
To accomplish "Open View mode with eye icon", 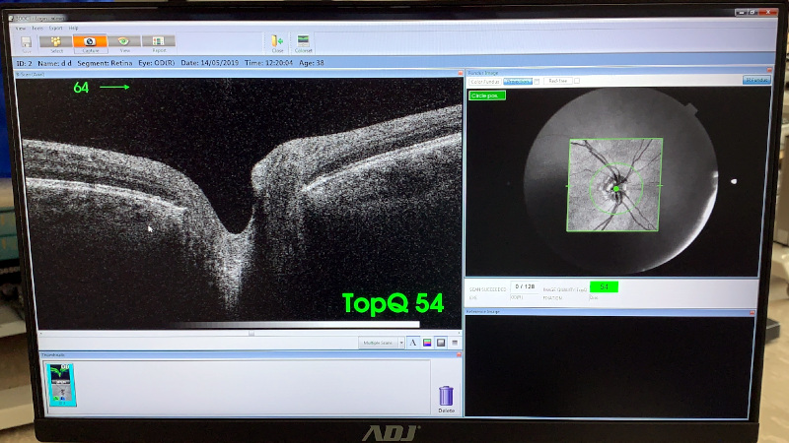I will (x=124, y=42).
